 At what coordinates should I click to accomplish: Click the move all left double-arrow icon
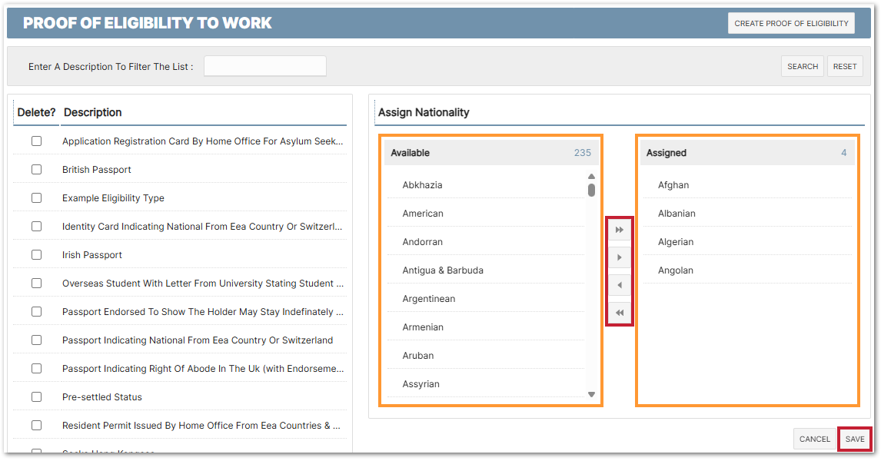620,313
